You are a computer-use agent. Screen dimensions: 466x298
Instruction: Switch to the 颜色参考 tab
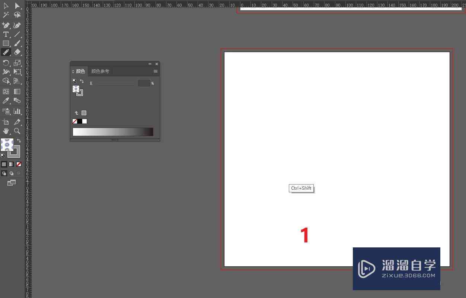click(x=100, y=71)
